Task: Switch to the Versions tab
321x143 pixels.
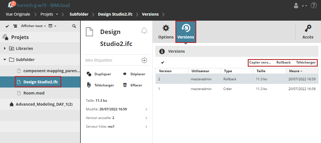Action: pyautogui.click(x=186, y=32)
